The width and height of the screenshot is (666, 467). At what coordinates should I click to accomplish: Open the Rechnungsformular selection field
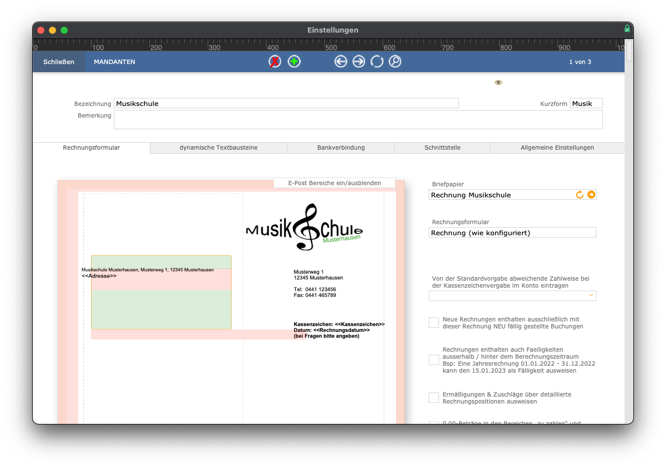(x=512, y=232)
